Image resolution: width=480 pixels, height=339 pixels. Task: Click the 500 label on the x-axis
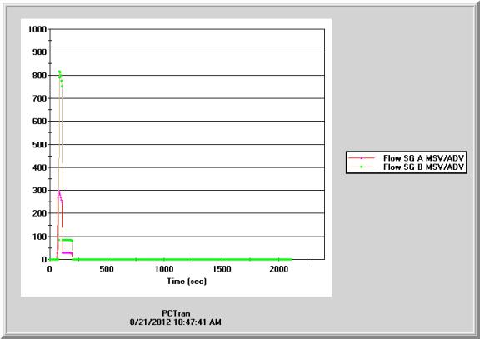click(107, 269)
